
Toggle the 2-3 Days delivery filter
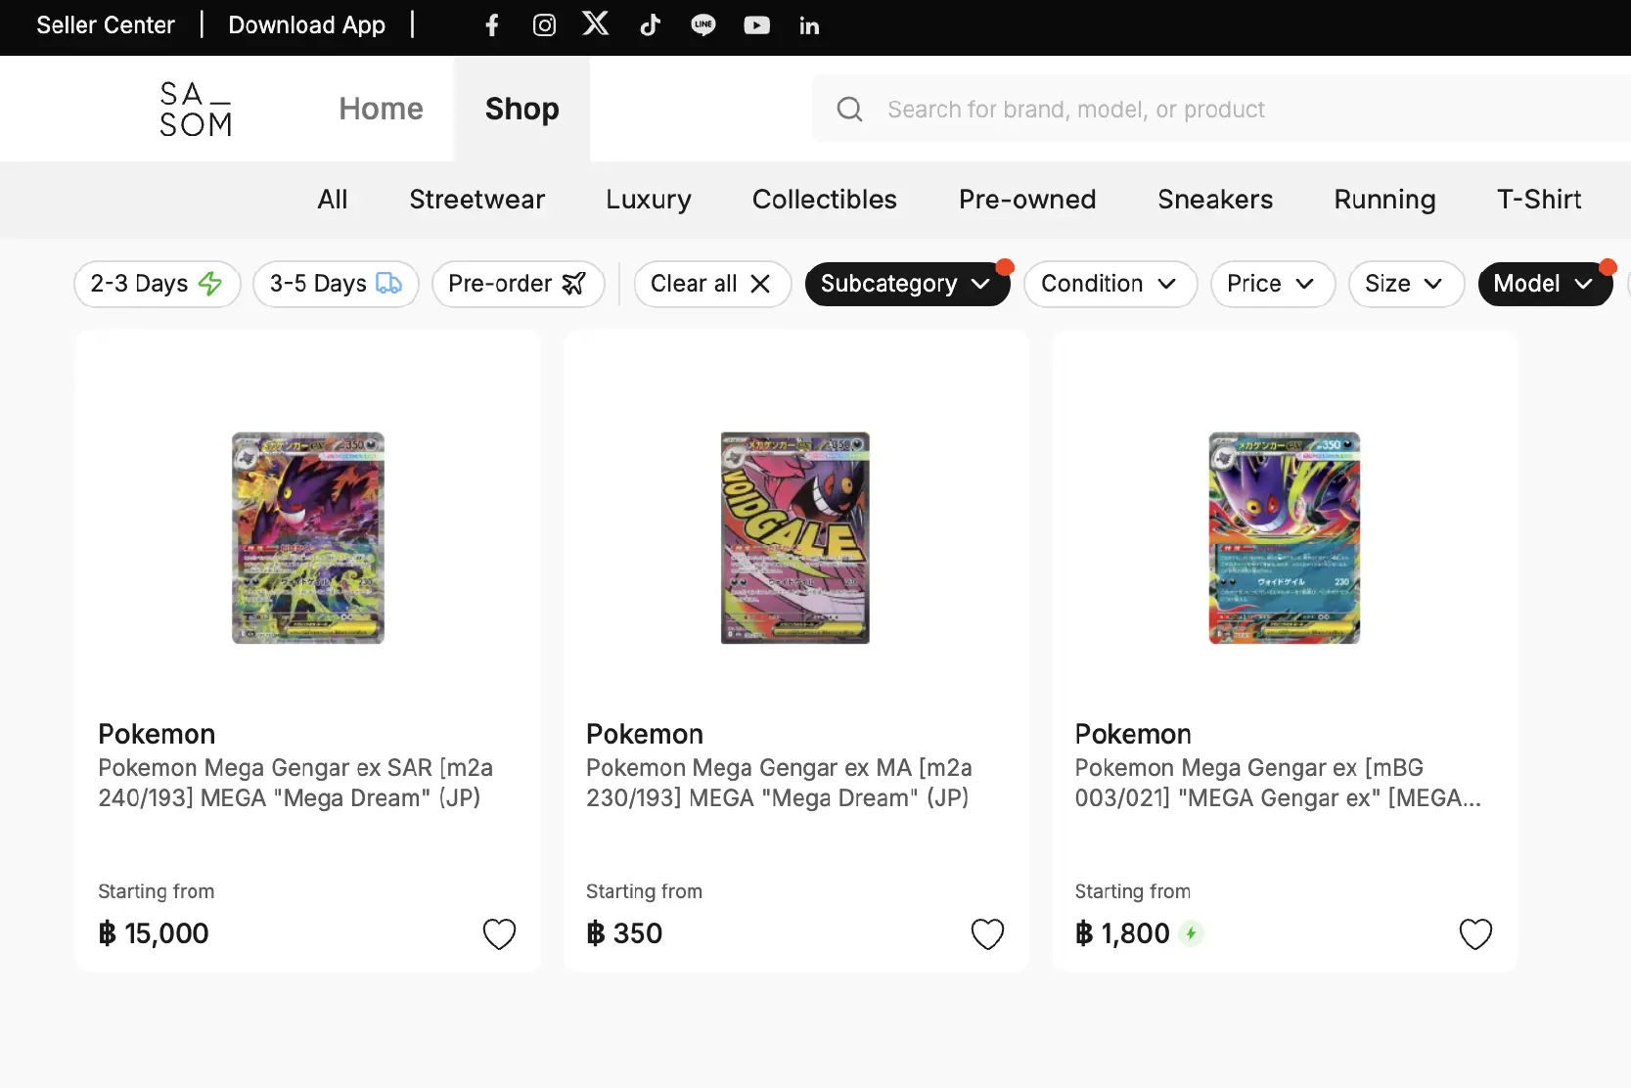point(157,284)
